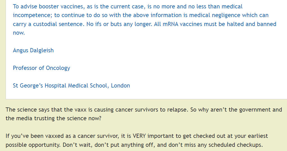Viewport: 287px width, 151px height.
Task: Click St George's Hospital Medical School, London
Action: (x=71, y=86)
